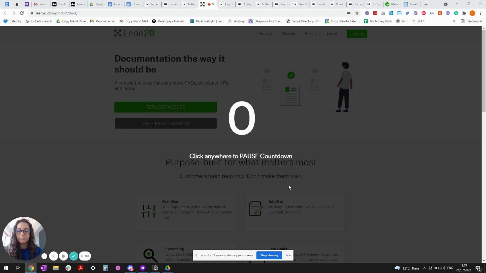Click the REQUEST ACCESS button

pyautogui.click(x=166, y=107)
